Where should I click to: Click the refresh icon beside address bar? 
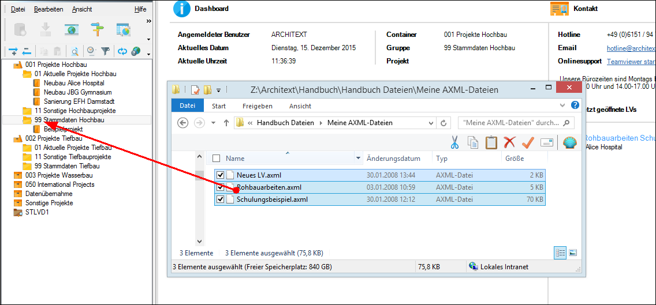point(443,123)
